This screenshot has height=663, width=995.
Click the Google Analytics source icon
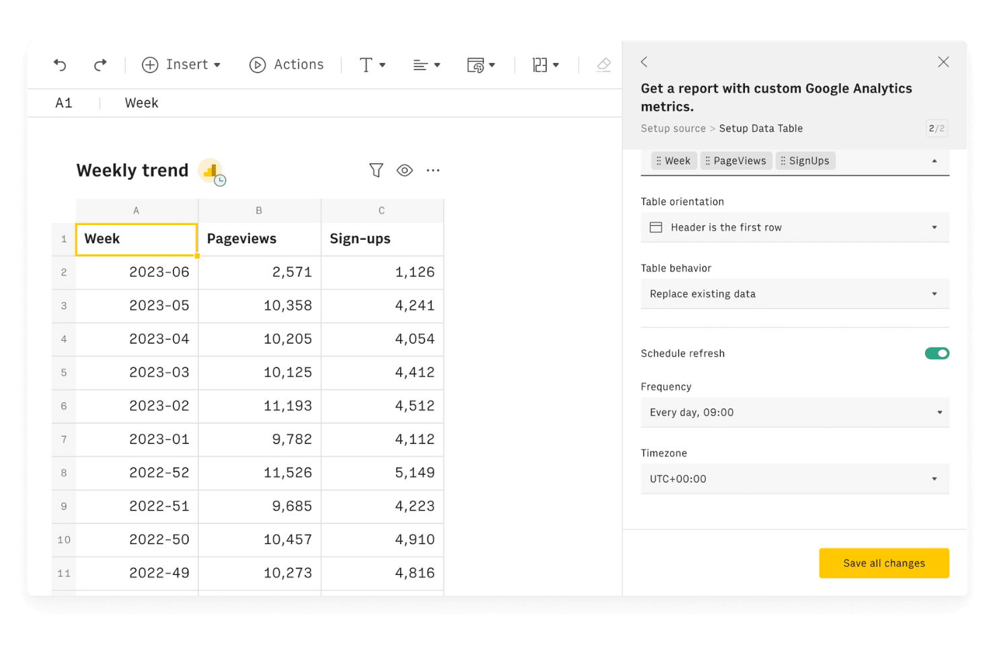(x=211, y=171)
